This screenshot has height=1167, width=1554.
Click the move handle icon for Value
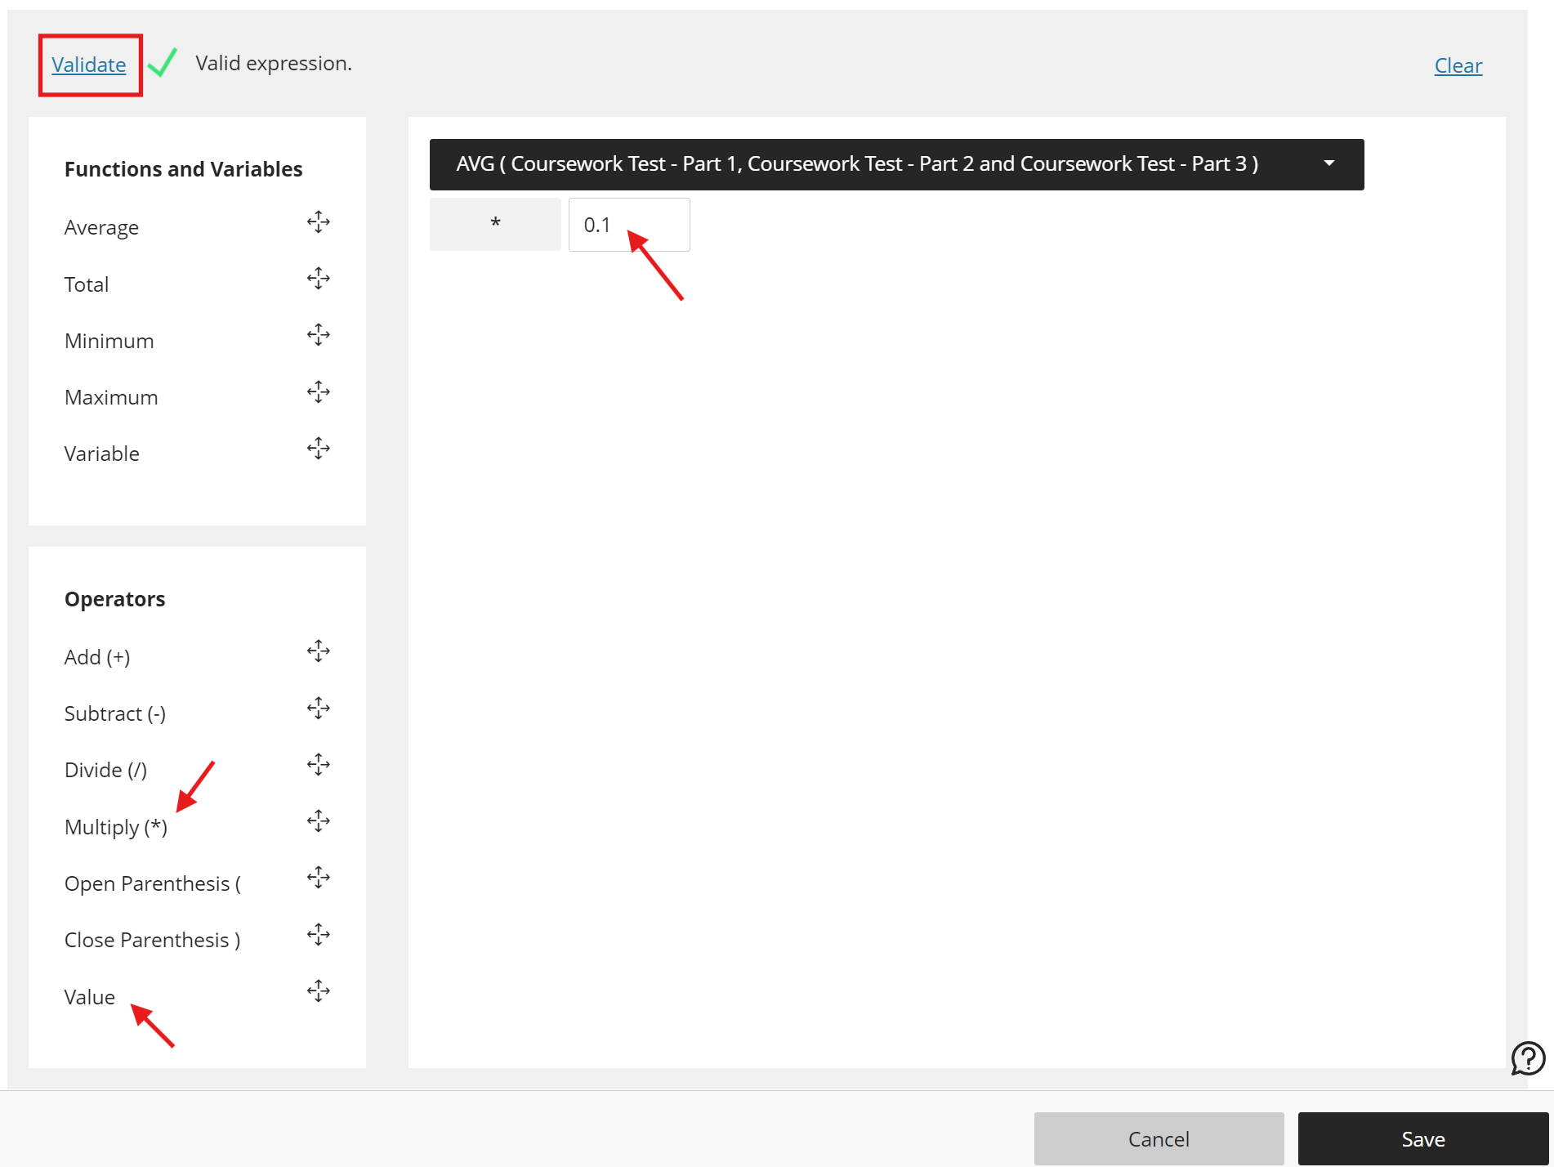pyautogui.click(x=319, y=991)
